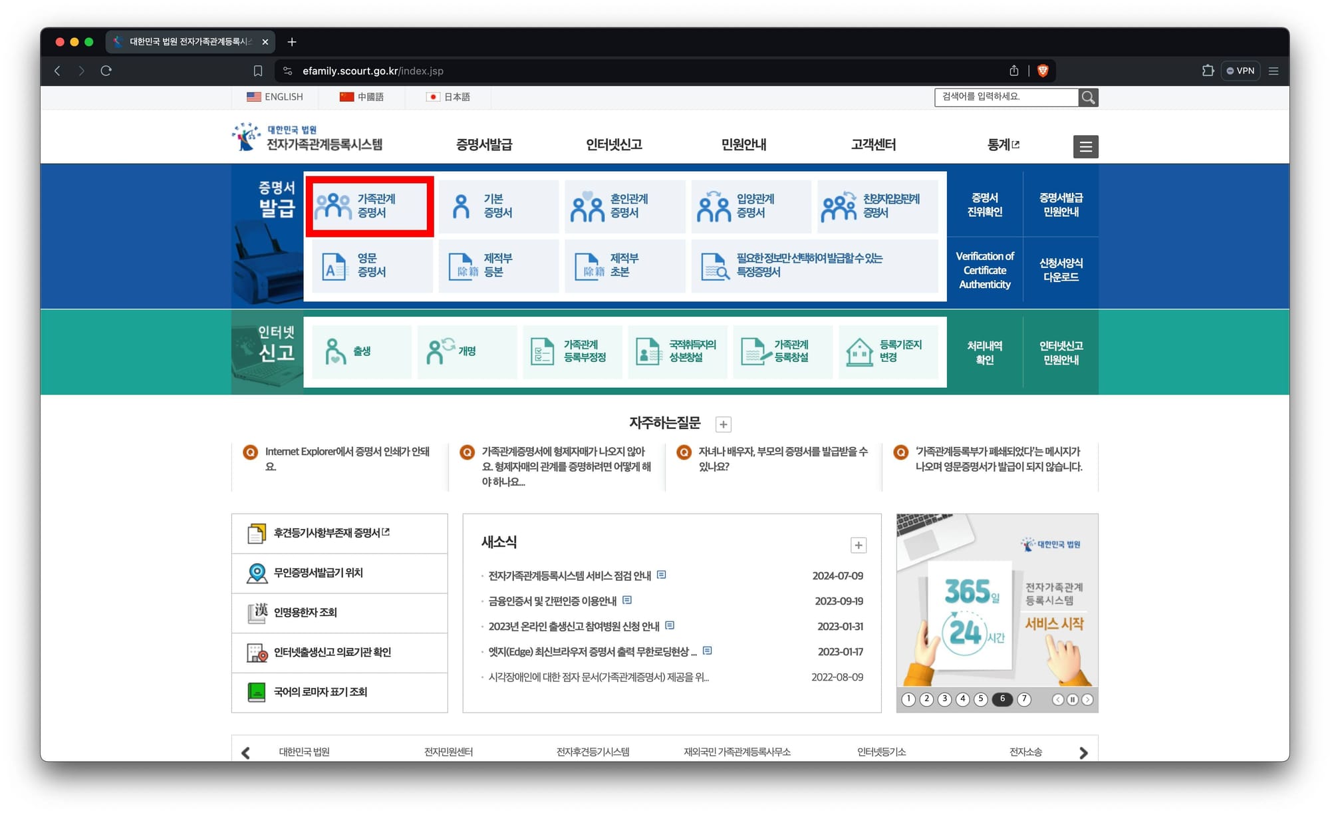Open 증명서발급 top menu

[484, 144]
